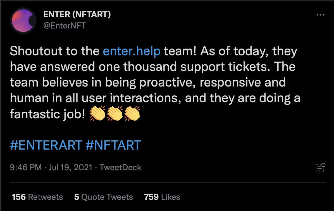Click the TweetDeck source label
This screenshot has width=334, height=211.
tap(120, 167)
